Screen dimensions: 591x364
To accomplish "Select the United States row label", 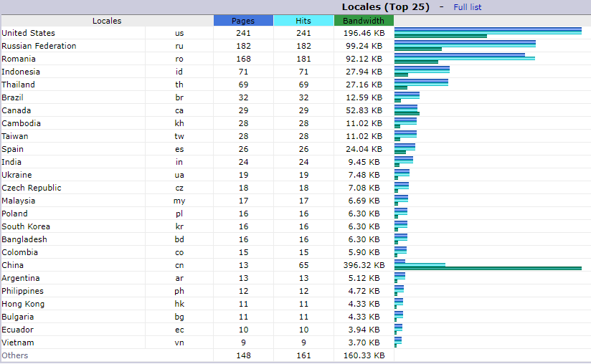I will click(29, 33).
